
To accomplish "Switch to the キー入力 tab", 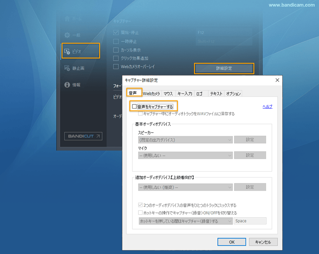I will click(184, 94).
